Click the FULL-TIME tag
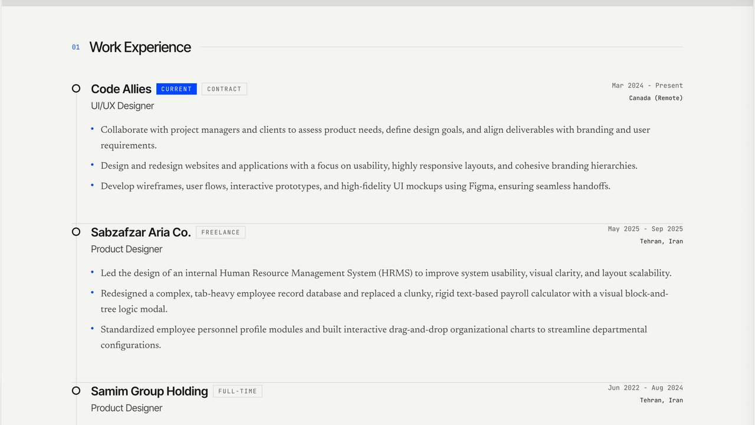 238,391
